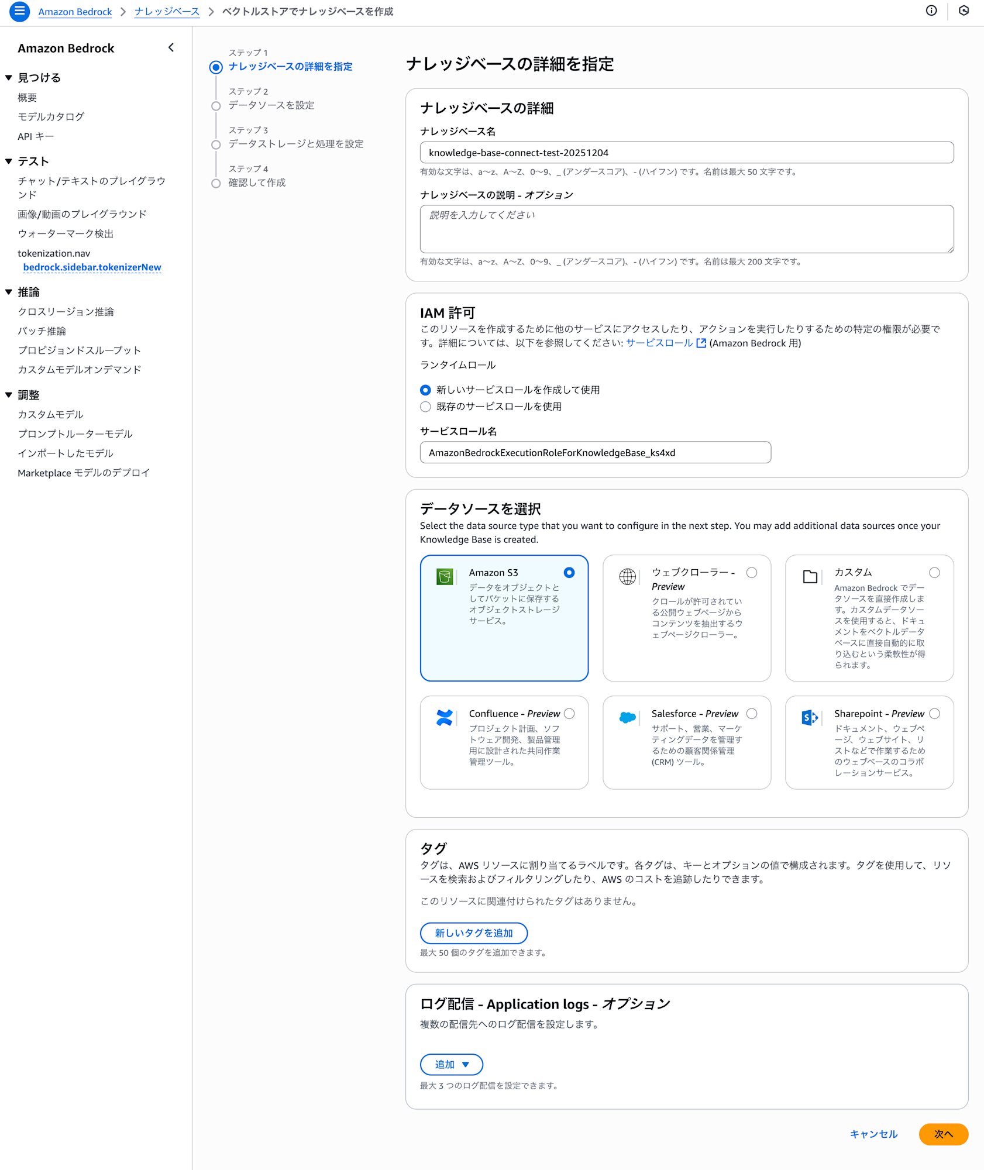Select the ウェブクローラー Preview radio button

point(752,573)
